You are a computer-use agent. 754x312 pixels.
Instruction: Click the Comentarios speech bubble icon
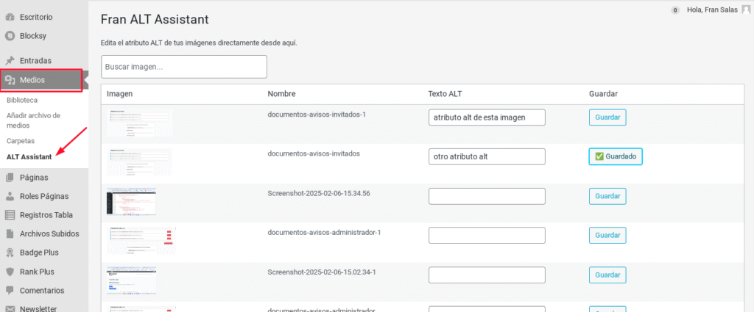click(x=10, y=291)
